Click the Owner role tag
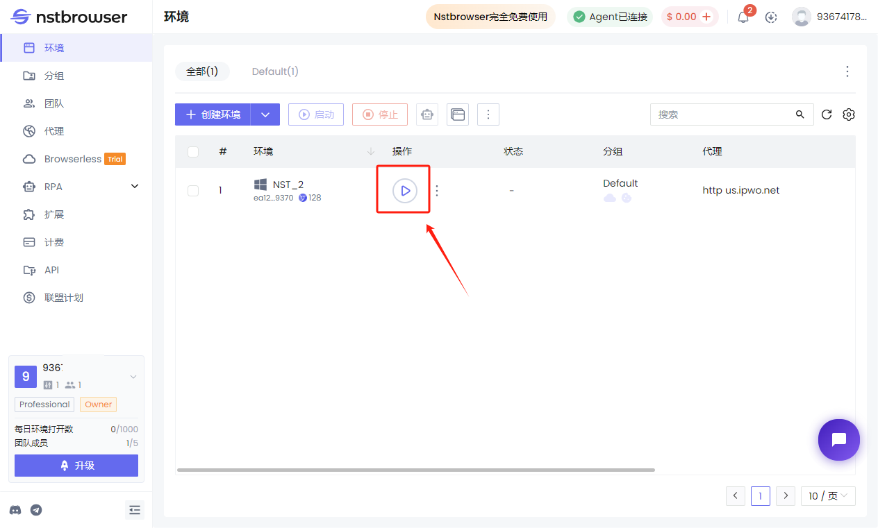The width and height of the screenshot is (878, 528). [x=99, y=404]
